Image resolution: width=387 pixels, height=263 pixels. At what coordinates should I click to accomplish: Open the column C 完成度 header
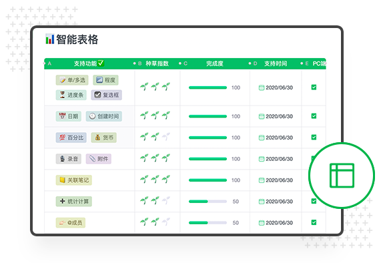coord(215,63)
